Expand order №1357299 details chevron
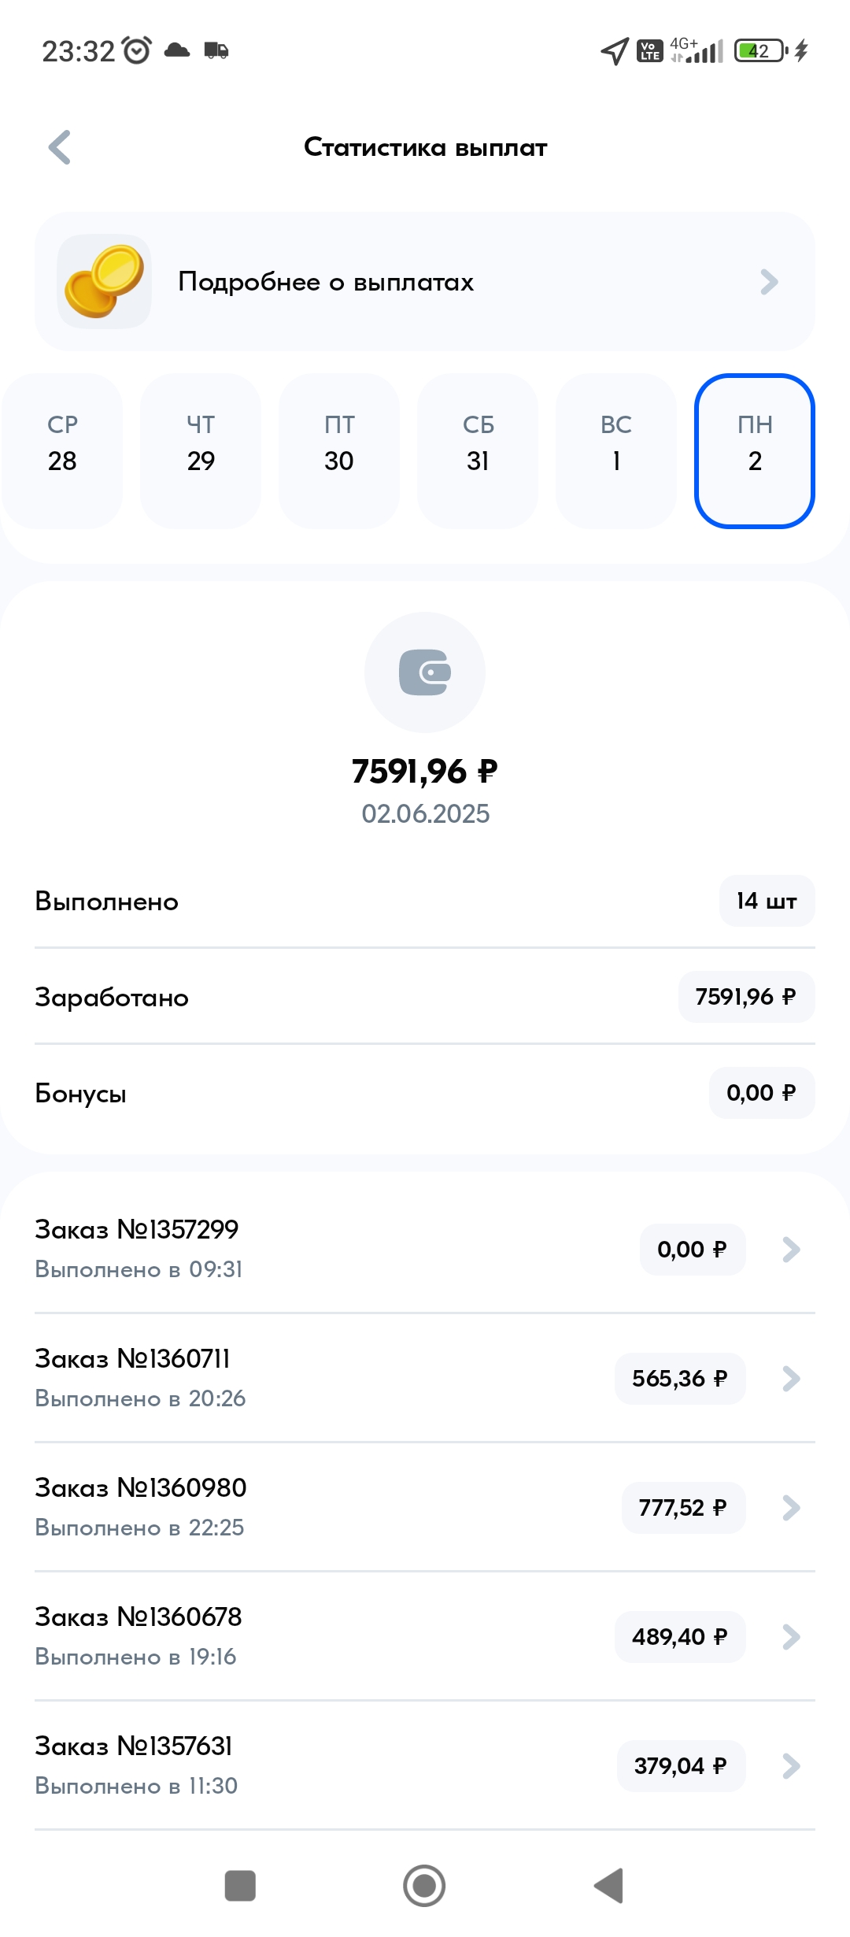This screenshot has height=1937, width=850. click(791, 1250)
